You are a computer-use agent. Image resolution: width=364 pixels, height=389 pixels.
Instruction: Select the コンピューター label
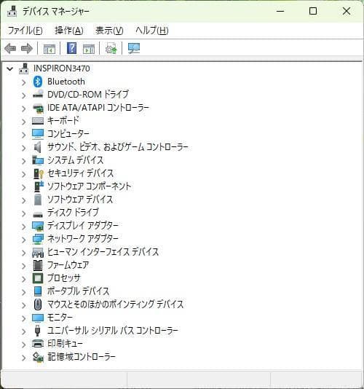click(68, 134)
